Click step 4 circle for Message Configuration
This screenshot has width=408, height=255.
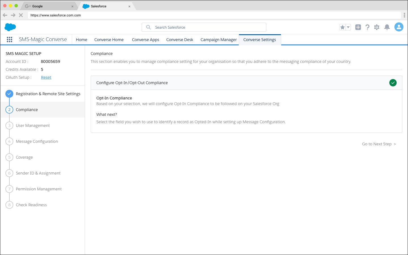(x=9, y=141)
